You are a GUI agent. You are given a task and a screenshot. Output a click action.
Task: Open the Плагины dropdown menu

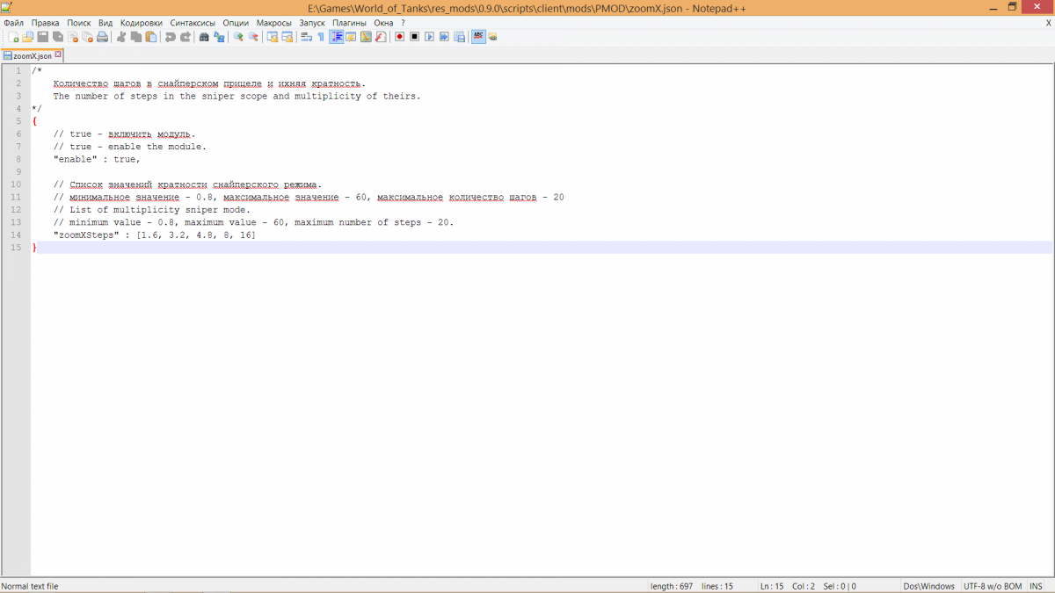(x=349, y=23)
